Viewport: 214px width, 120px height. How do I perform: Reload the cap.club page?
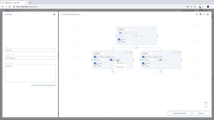pos(10,7)
